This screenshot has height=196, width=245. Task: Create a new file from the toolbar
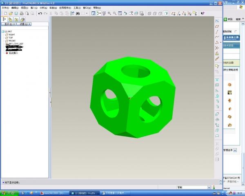click(5, 13)
